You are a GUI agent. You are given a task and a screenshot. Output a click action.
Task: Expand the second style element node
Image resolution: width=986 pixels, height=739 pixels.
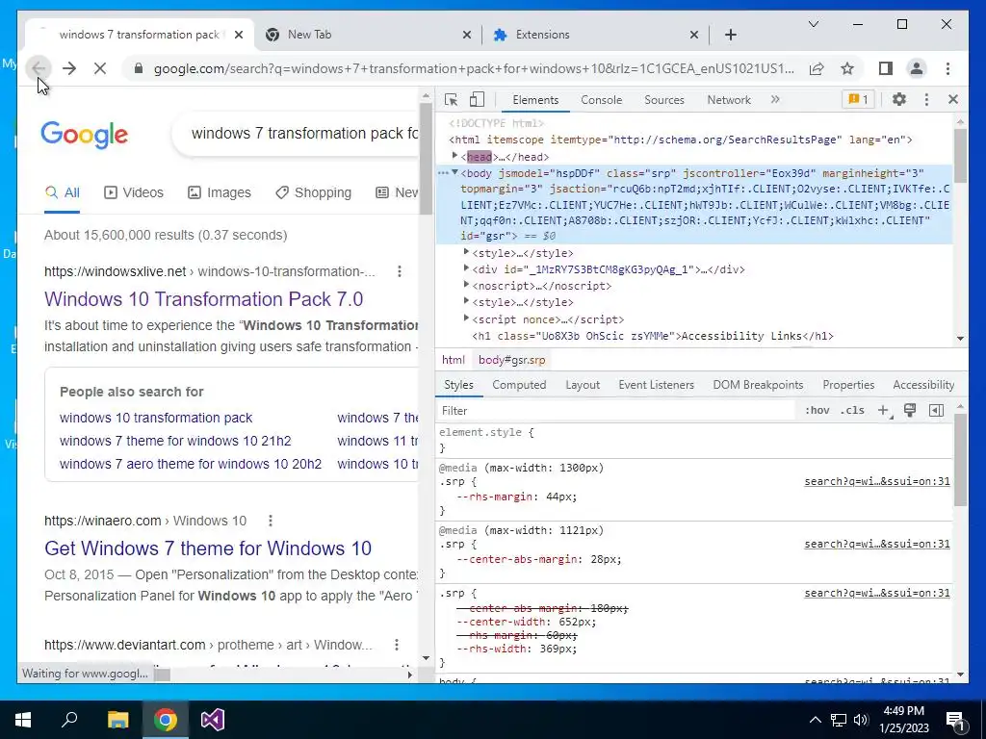pyautogui.click(x=466, y=300)
